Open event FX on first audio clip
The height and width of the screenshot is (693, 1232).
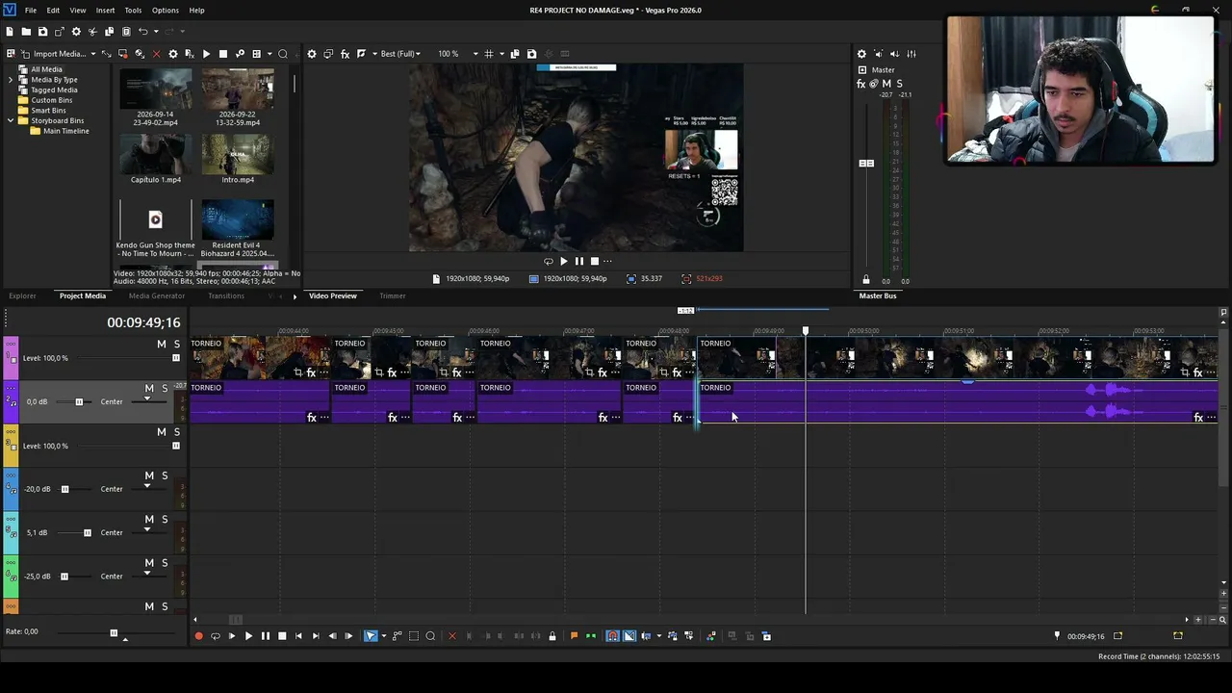click(311, 418)
